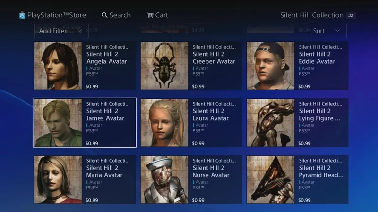Open the highlighted James Avatar tile
This screenshot has width=378, height=212.
click(85, 122)
